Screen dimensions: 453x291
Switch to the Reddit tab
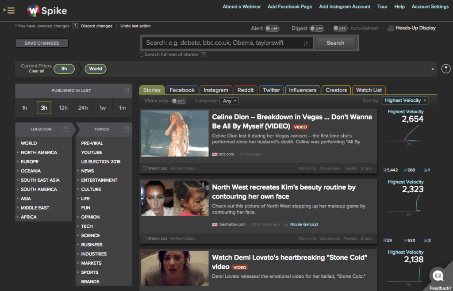pos(245,90)
